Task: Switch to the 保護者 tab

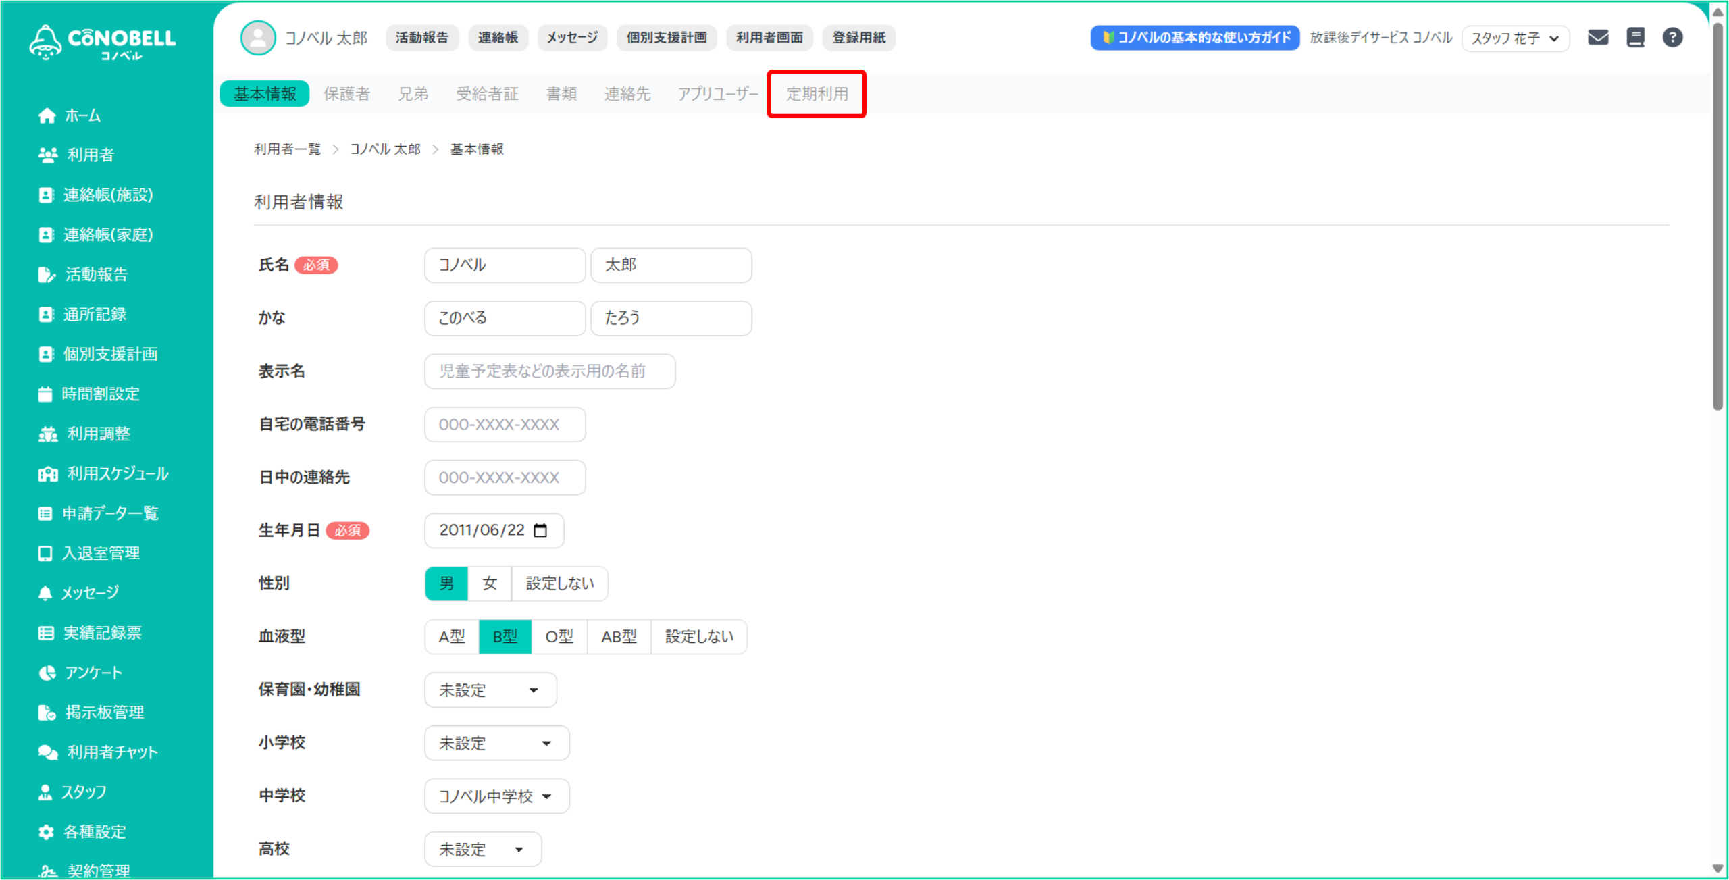Action: [x=346, y=93]
